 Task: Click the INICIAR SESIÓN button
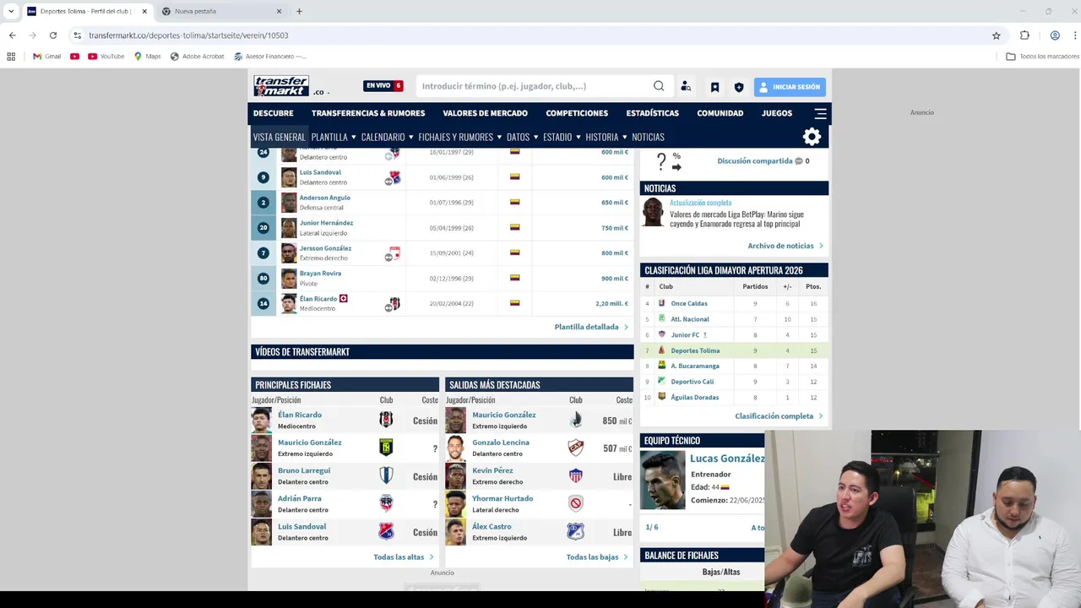pyautogui.click(x=790, y=87)
